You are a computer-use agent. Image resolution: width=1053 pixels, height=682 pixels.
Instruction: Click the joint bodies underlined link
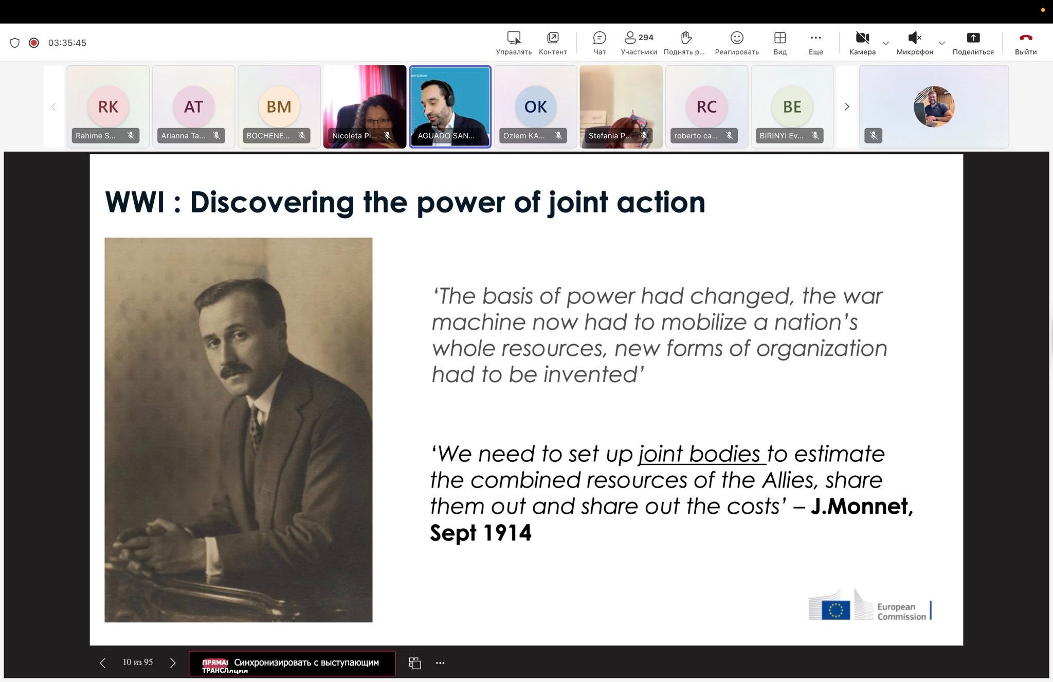tap(701, 454)
